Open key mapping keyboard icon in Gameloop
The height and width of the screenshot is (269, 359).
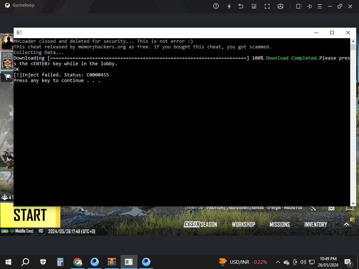254,6
